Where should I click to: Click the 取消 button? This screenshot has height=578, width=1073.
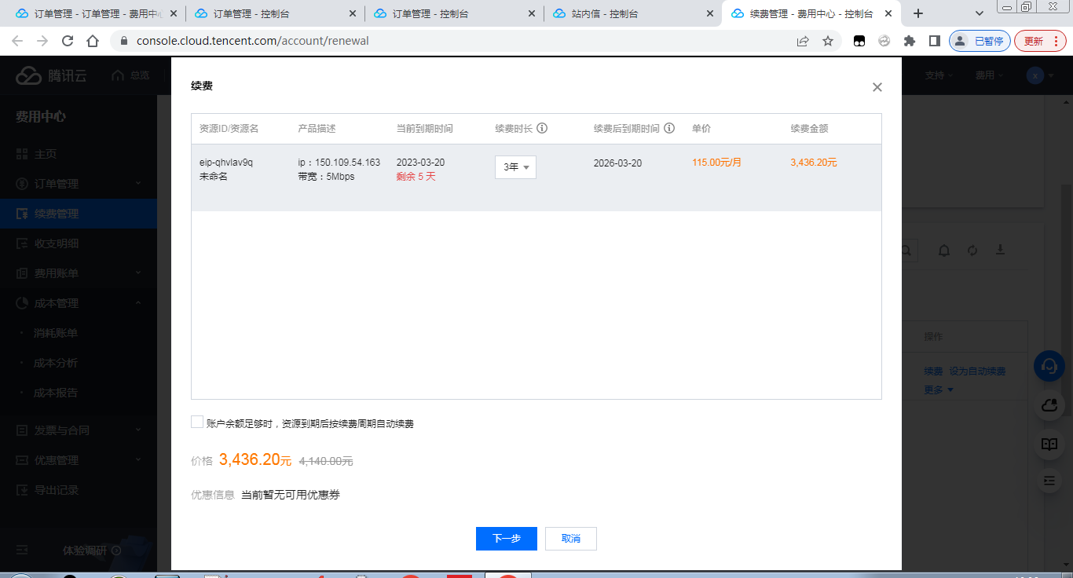(x=571, y=539)
